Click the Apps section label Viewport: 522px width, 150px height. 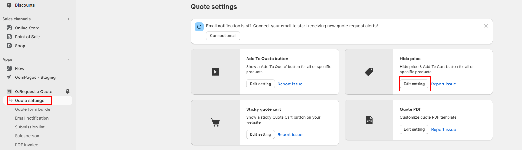pos(7,59)
